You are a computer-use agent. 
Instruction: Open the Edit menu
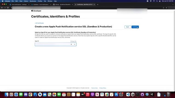(16, 1)
